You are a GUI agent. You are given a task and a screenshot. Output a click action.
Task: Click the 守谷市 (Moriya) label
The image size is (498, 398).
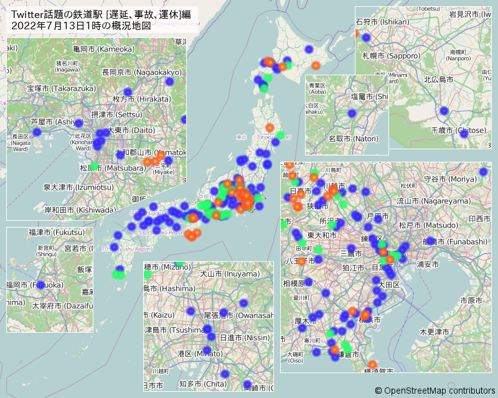(x=450, y=178)
